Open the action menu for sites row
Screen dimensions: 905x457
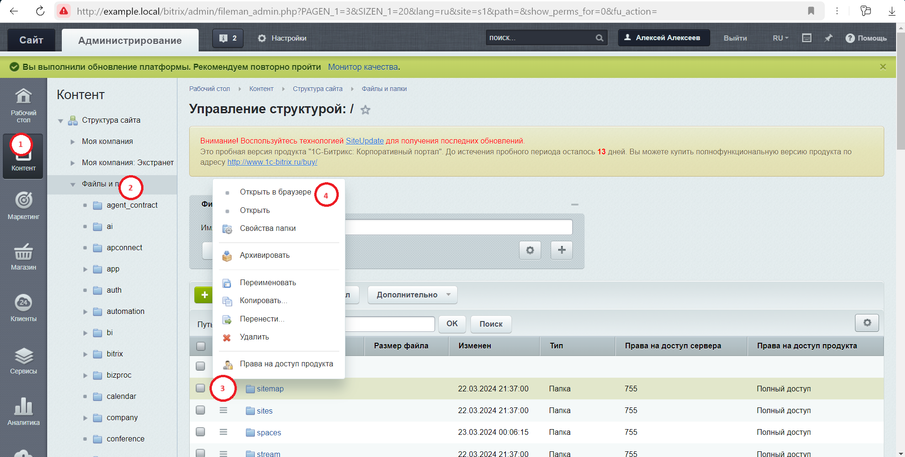pyautogui.click(x=223, y=410)
